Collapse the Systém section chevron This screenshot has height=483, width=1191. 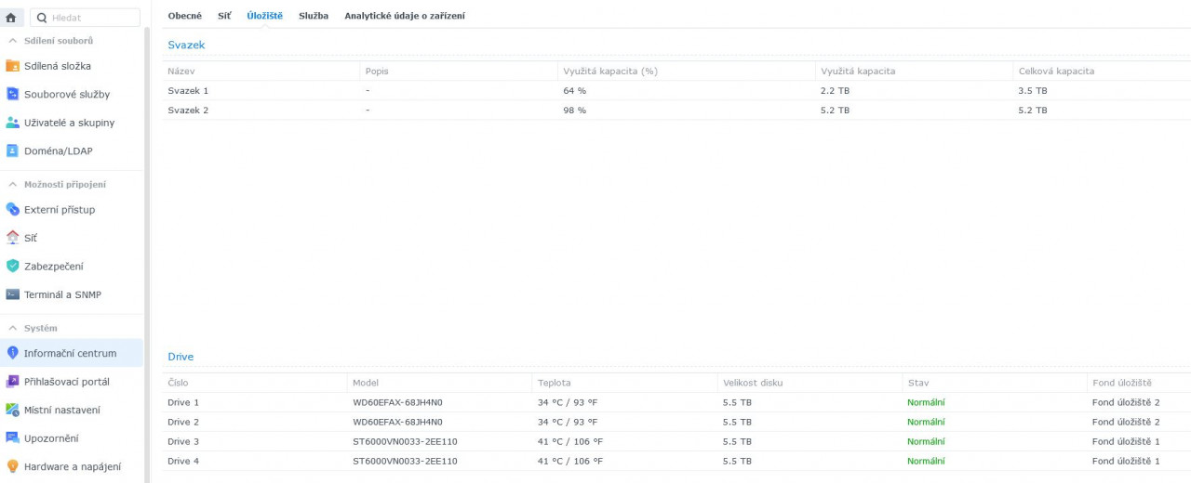(13, 328)
